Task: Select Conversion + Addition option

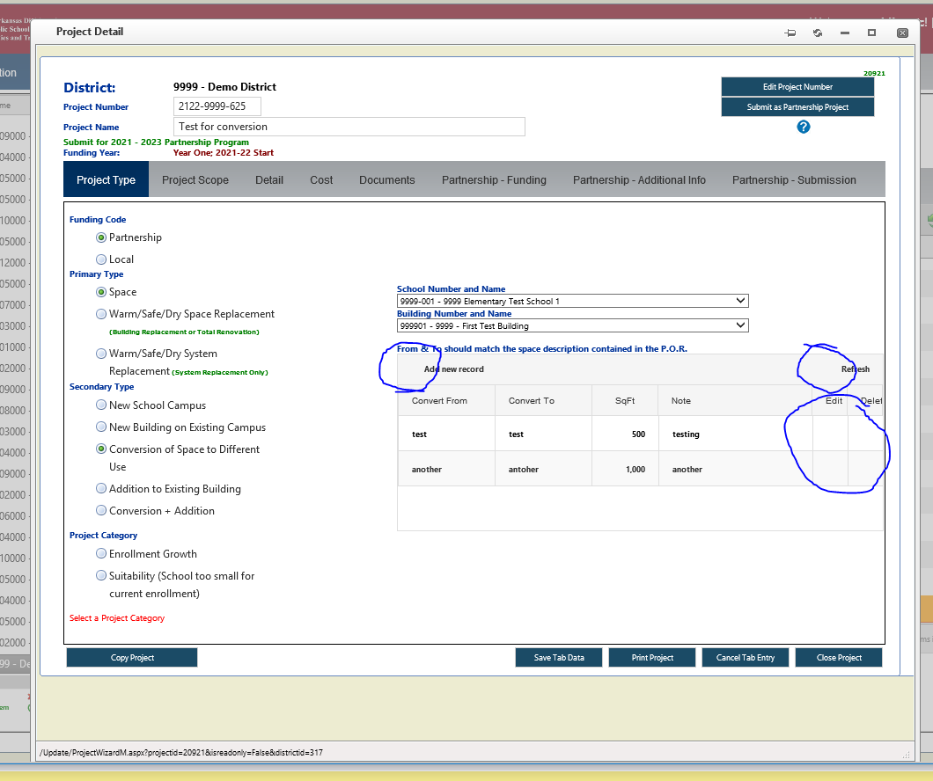Action: tap(101, 511)
